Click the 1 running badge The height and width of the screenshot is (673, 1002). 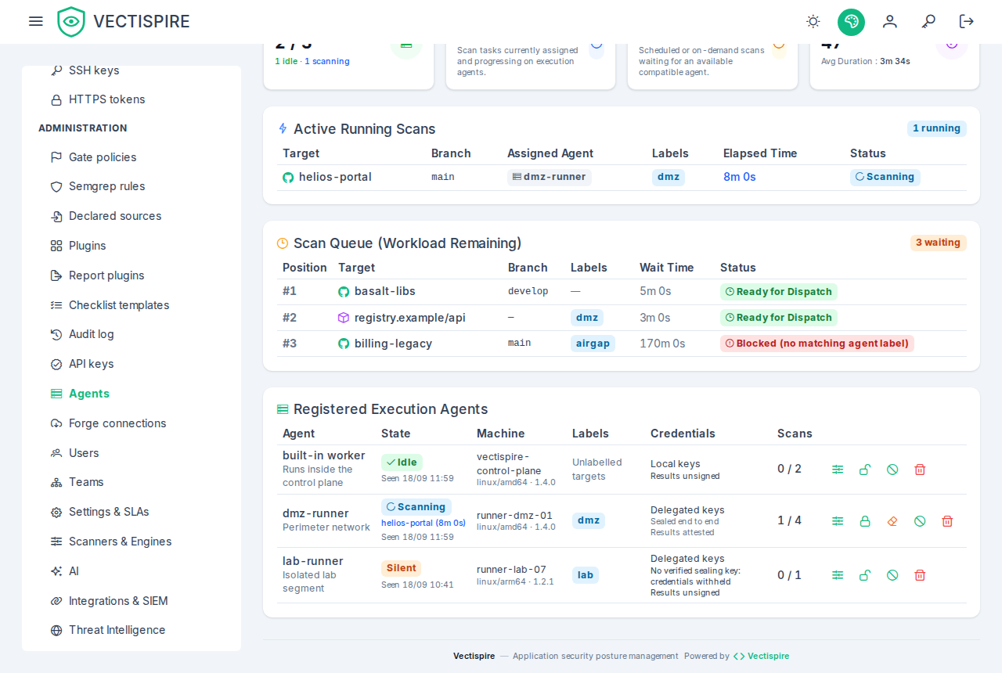pos(937,128)
